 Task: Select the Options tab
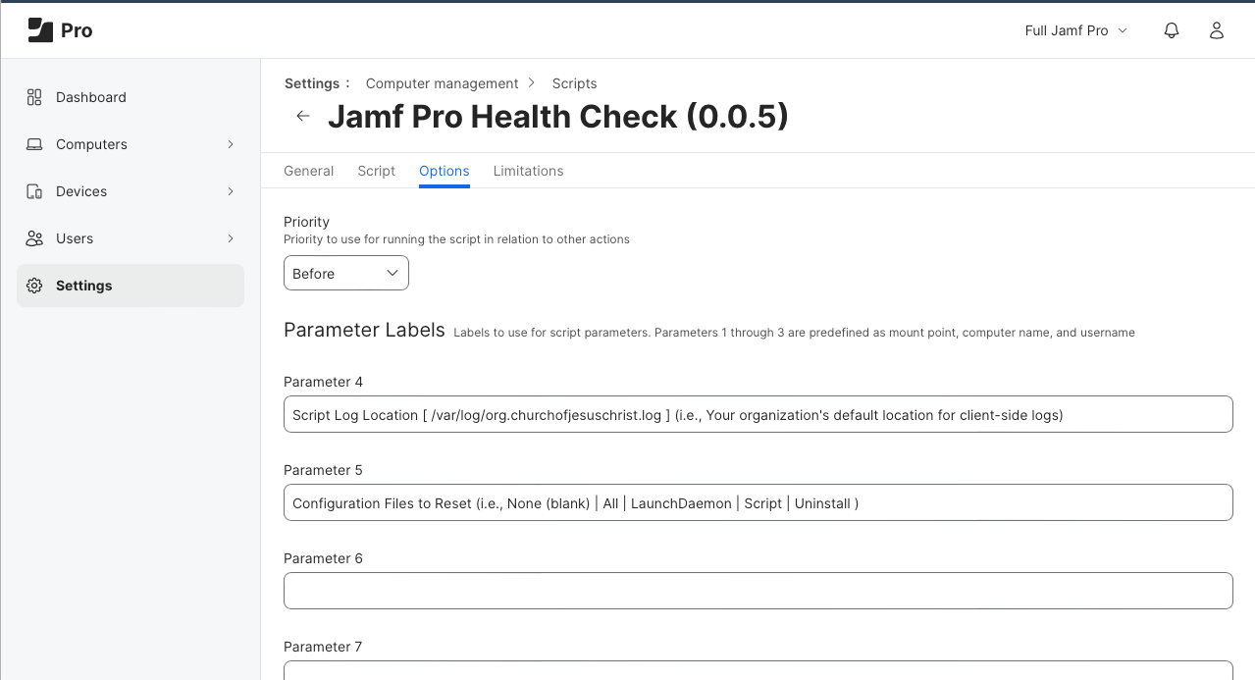(x=444, y=171)
